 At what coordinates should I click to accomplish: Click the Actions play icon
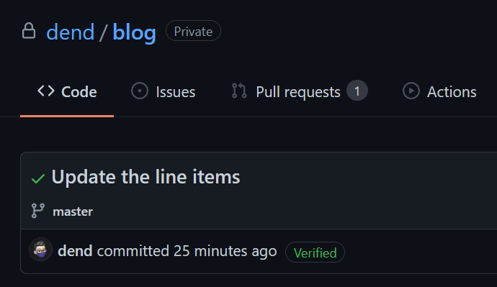coord(411,91)
